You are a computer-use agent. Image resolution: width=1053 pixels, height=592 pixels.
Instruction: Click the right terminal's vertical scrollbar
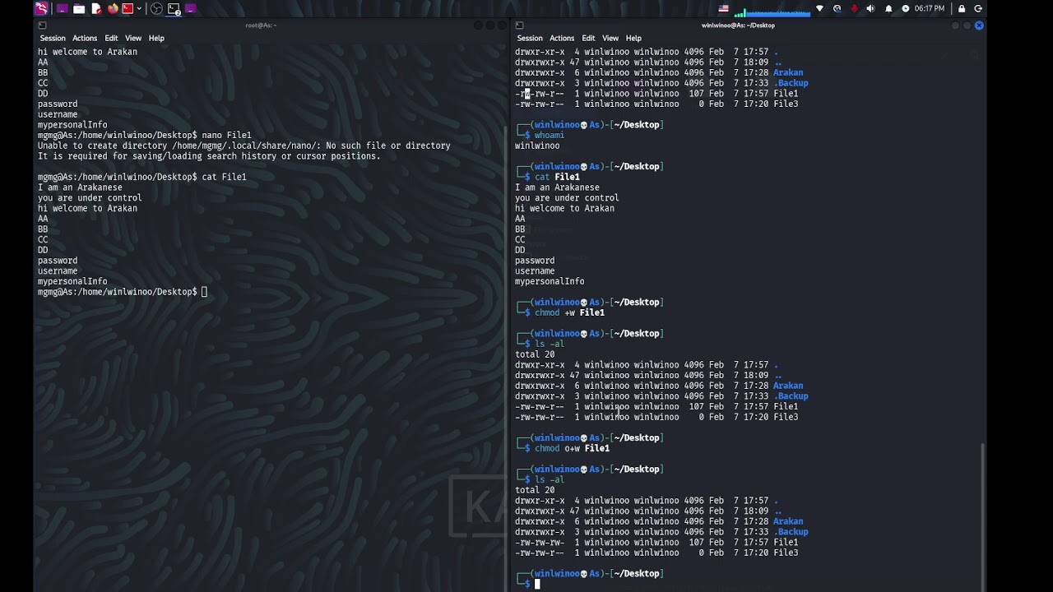coord(982,516)
